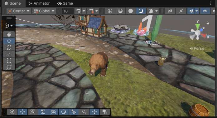Expand grid snapping options arrow
This screenshot has height=118, width=217.
click(97, 11)
